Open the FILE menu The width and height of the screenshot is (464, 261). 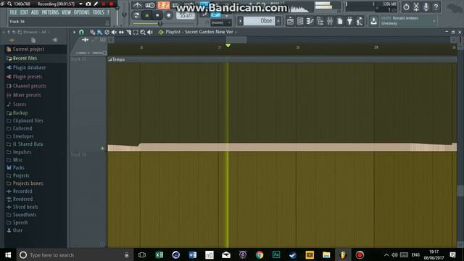click(13, 12)
